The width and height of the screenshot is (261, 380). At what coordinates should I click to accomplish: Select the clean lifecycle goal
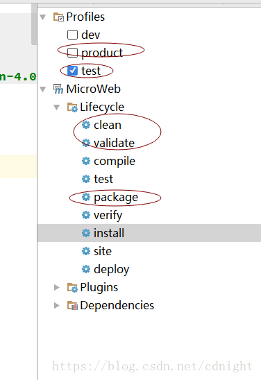[x=108, y=125]
